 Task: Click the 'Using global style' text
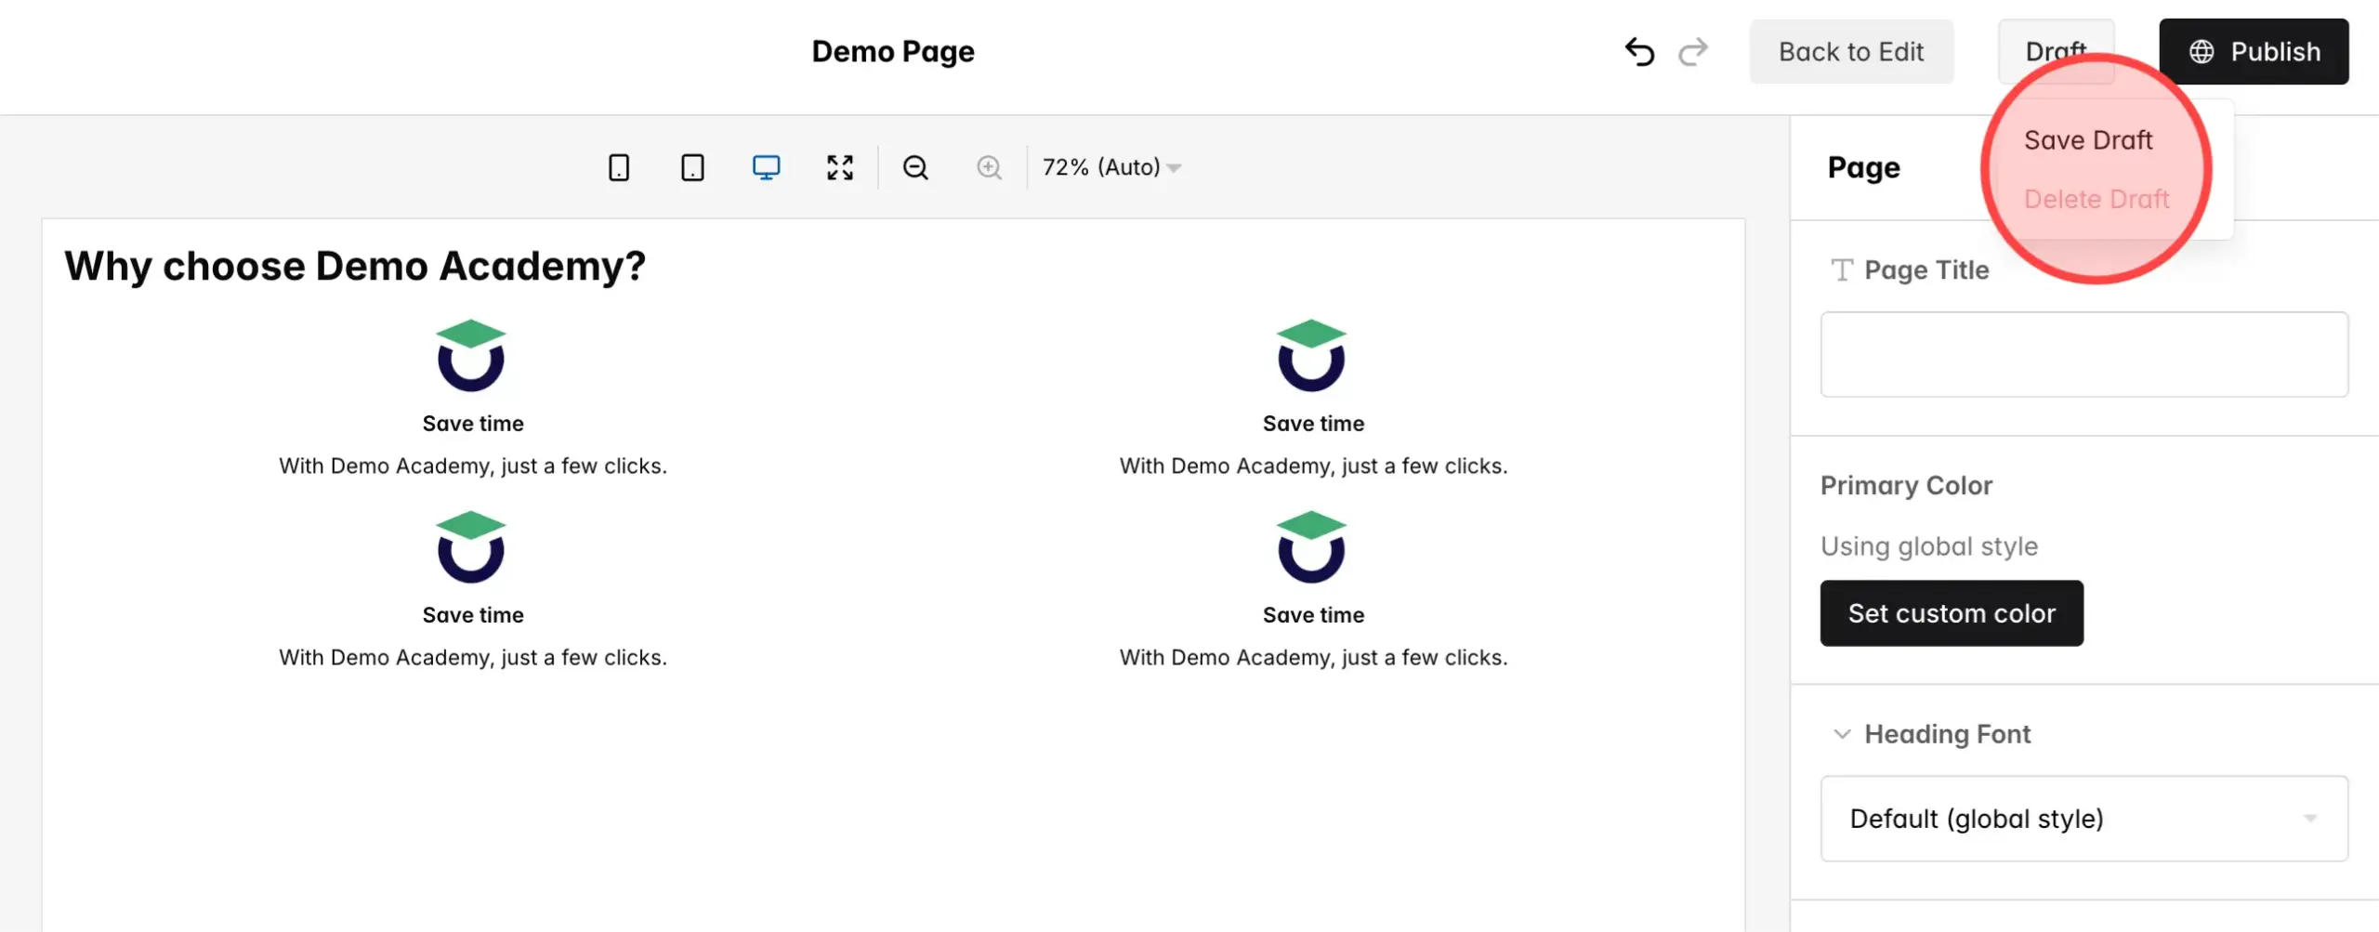[1929, 546]
